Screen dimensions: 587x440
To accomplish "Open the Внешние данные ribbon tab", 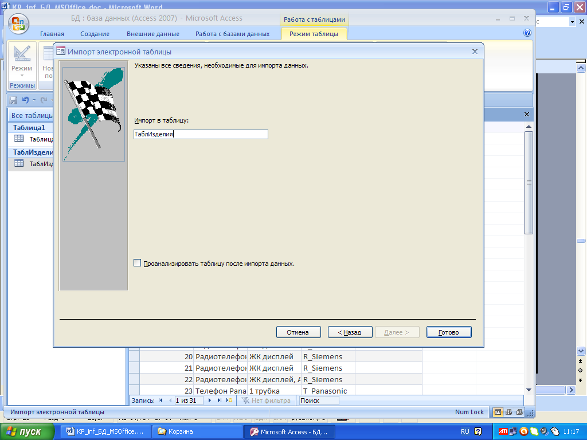I will pos(152,34).
